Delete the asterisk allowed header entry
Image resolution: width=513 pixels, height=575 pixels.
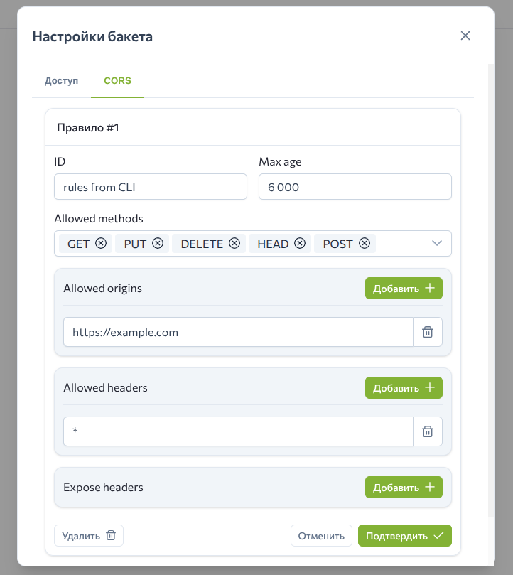pos(428,431)
